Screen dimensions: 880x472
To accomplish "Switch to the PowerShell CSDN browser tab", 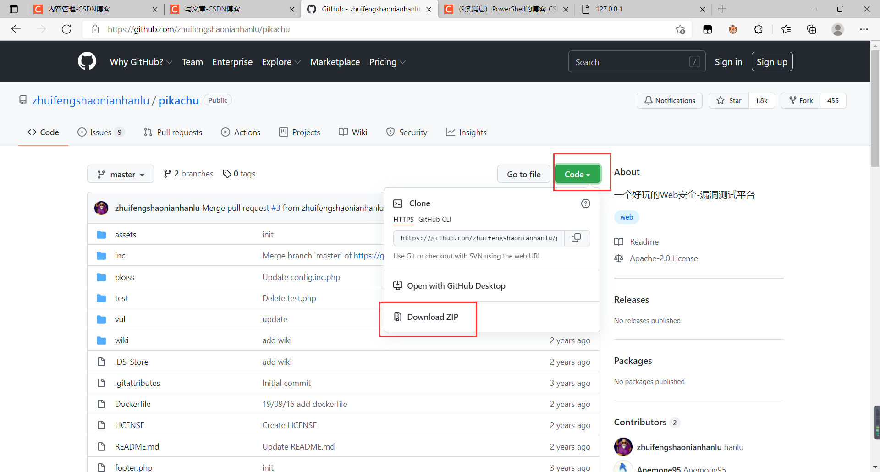I will [x=506, y=9].
